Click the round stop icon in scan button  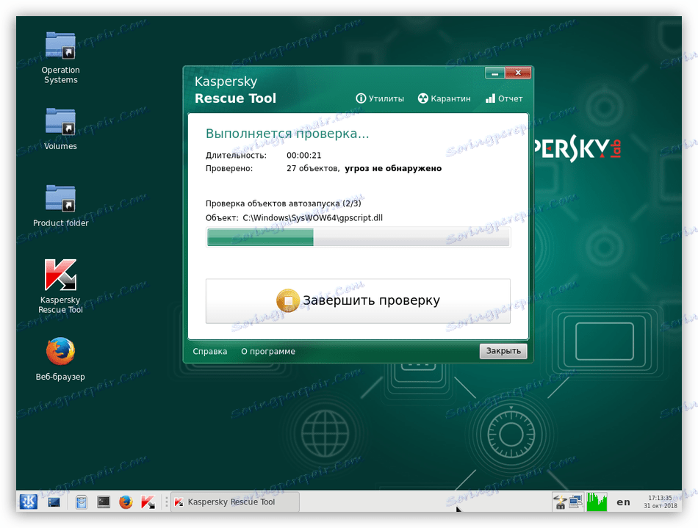click(287, 300)
